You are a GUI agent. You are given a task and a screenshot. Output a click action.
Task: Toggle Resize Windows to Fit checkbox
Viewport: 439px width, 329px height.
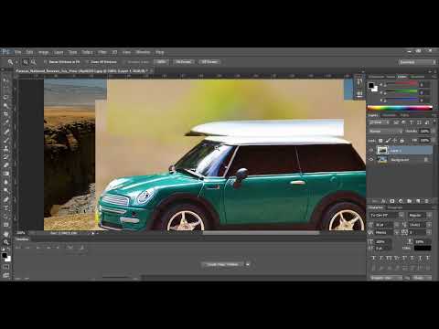45,62
